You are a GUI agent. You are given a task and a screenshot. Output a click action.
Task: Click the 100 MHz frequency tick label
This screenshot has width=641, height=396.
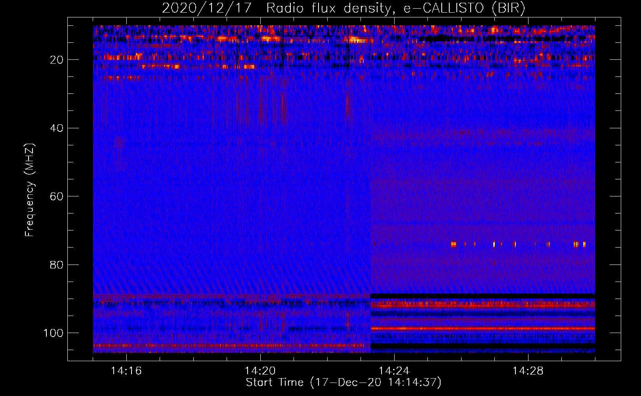pyautogui.click(x=53, y=333)
